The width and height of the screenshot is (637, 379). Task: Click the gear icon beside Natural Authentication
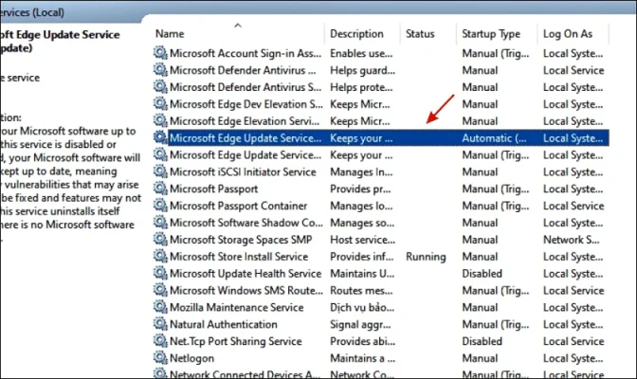tap(160, 325)
